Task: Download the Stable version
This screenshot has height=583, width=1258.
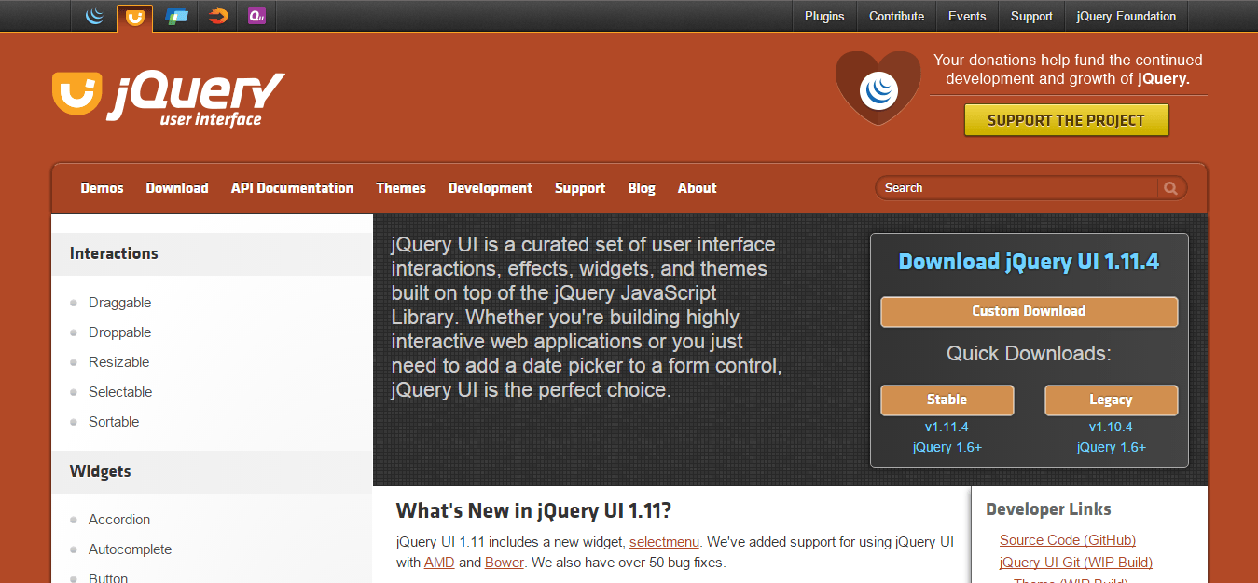Action: click(x=947, y=400)
